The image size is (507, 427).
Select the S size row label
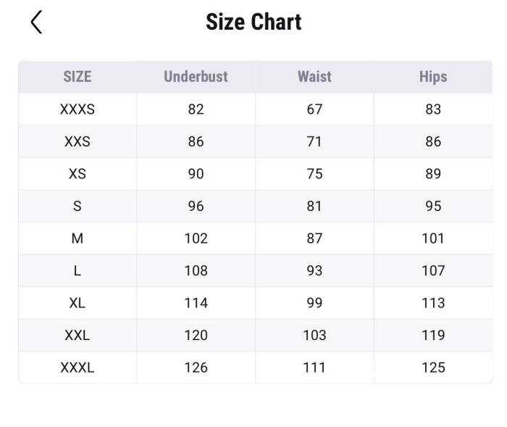point(77,206)
